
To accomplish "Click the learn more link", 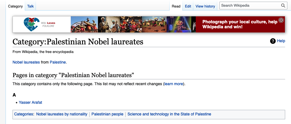I will coord(174,84).
